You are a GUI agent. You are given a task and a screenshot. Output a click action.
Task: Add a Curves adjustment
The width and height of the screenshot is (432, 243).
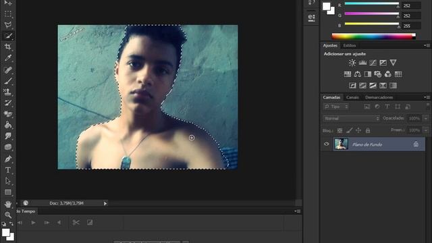[373, 63]
